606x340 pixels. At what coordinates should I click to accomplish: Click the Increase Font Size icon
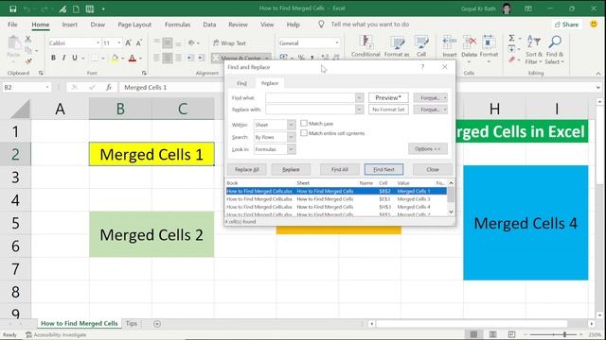coord(129,42)
